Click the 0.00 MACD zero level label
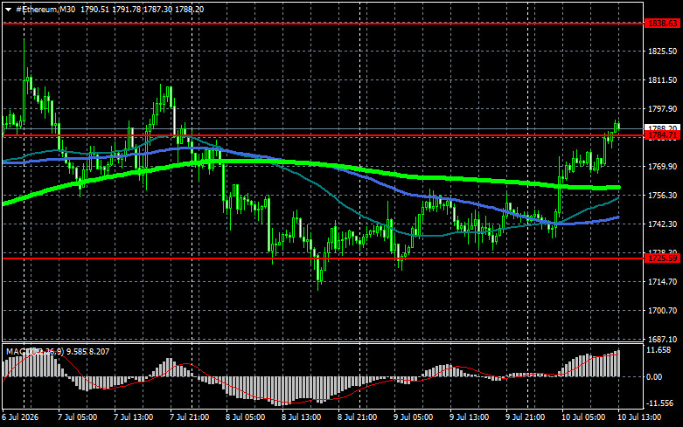683x427 pixels. click(655, 377)
